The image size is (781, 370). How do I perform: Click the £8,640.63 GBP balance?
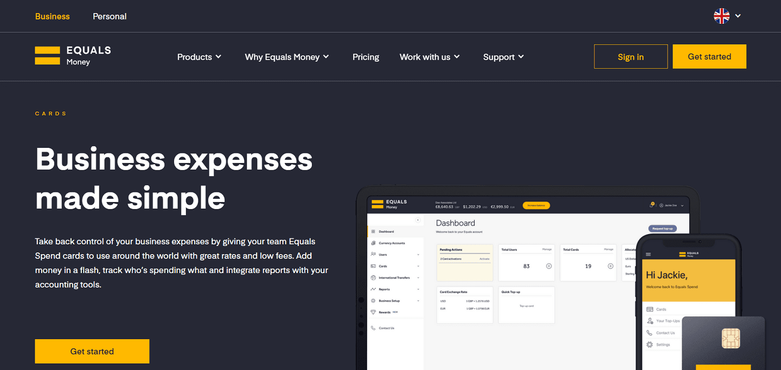pyautogui.click(x=447, y=206)
